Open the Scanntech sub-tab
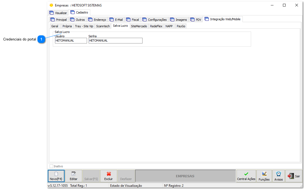The image size is (305, 190). click(x=103, y=26)
